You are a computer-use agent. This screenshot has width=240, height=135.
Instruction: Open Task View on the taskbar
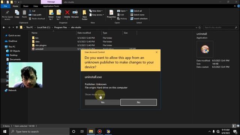pyautogui.click(x=82, y=132)
